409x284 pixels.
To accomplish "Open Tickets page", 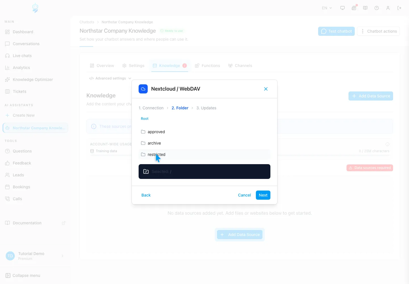I will (35, 91).
